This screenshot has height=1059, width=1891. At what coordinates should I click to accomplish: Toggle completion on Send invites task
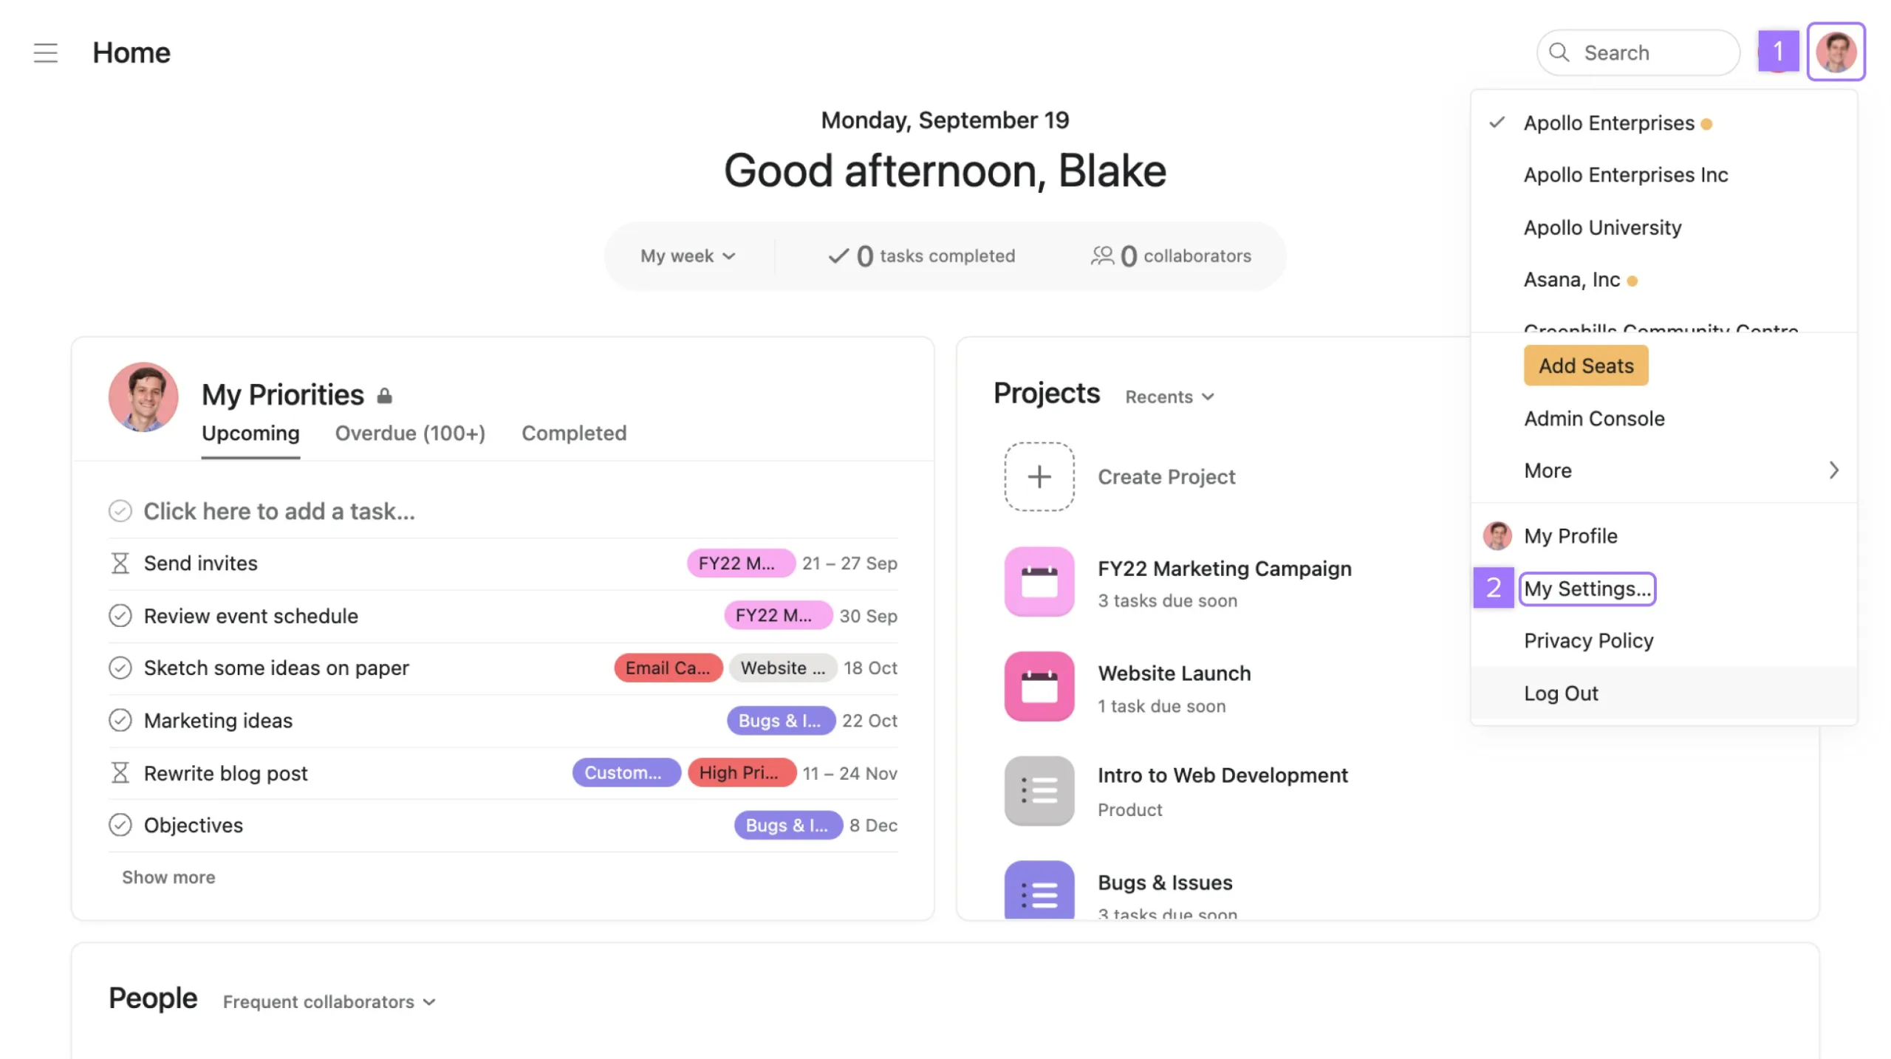pyautogui.click(x=120, y=563)
